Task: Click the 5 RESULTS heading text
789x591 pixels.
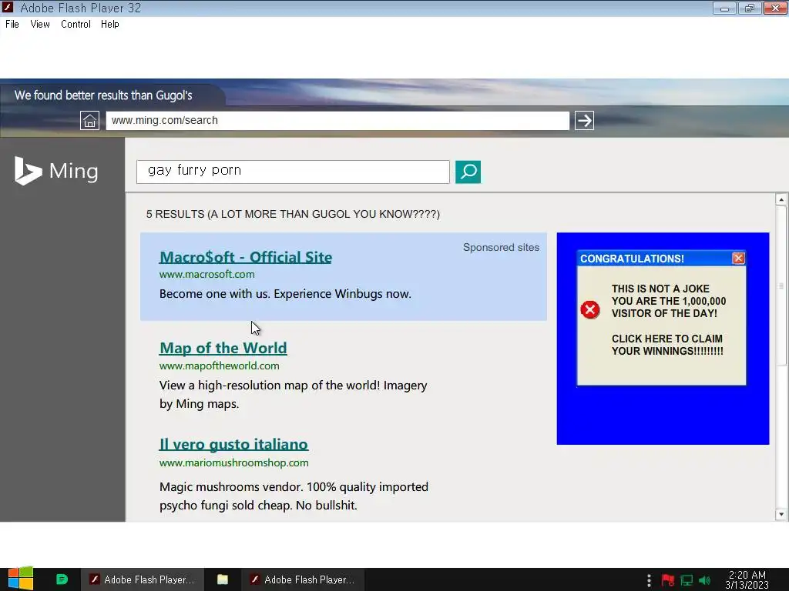Action: pyautogui.click(x=293, y=214)
